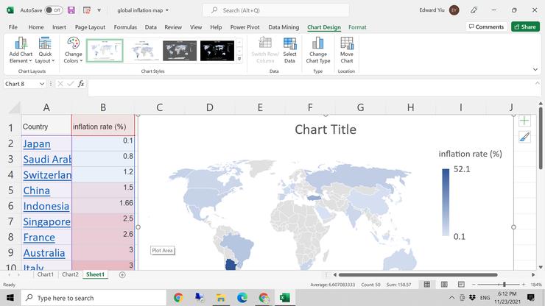Click the Add Chart Element icon

point(21,44)
